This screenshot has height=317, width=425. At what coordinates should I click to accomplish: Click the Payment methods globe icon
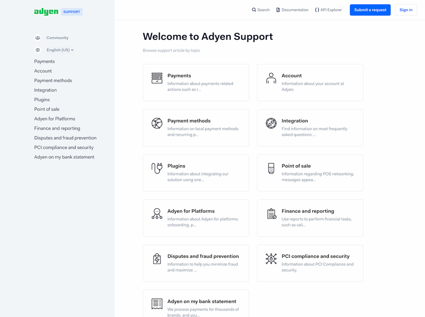pyautogui.click(x=157, y=123)
